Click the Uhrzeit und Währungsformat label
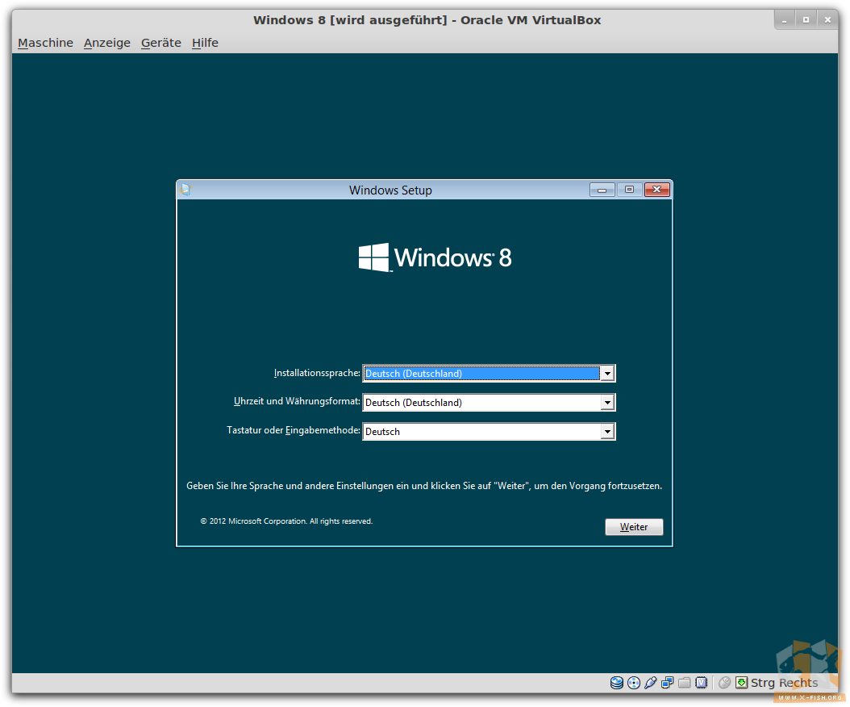 (297, 401)
